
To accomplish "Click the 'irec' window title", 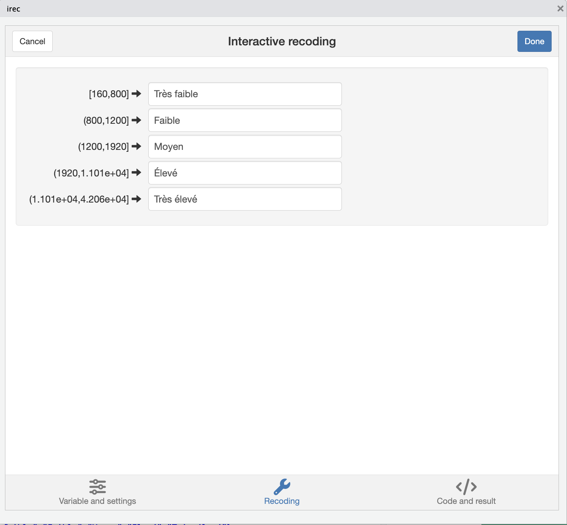I will [13, 9].
